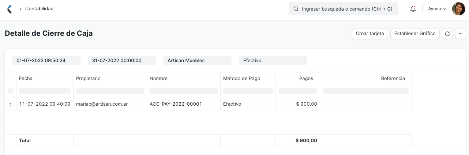Click the Establecer Gráfico button
Viewport: 469px width, 155px height.
(415, 34)
